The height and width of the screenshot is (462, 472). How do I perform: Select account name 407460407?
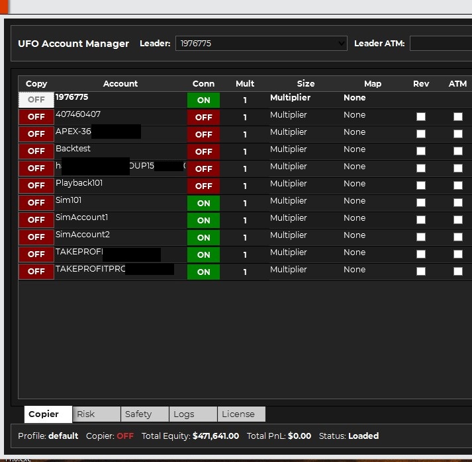click(78, 114)
